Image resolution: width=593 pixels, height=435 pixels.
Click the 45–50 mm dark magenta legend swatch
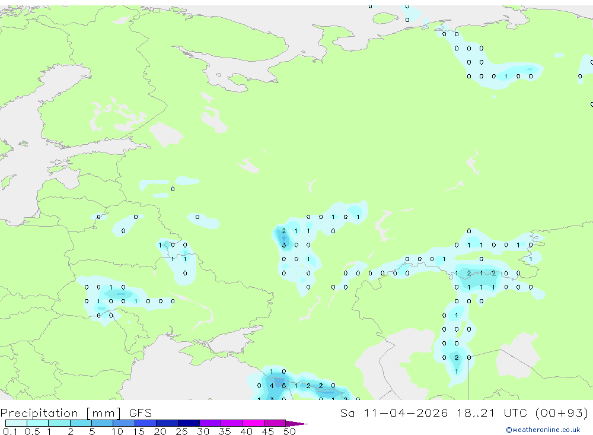tap(275, 423)
